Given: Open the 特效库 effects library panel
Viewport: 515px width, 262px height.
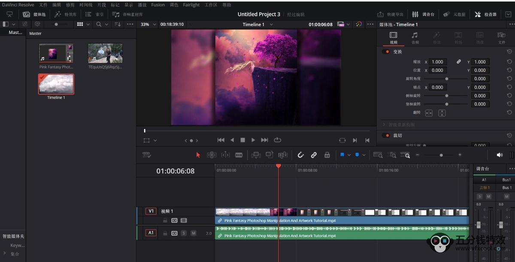Looking at the screenshot, I should pos(66,14).
